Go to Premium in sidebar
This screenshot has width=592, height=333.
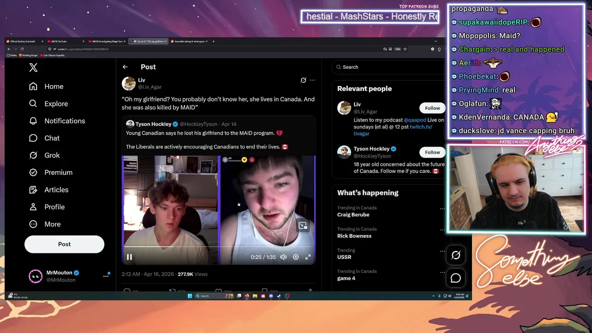50,172
